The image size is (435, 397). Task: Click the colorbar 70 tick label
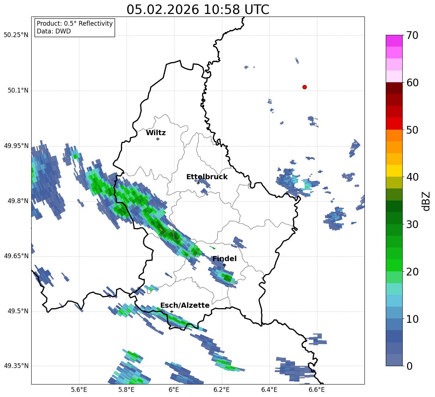pyautogui.click(x=412, y=36)
